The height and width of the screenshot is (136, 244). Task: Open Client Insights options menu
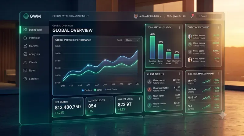(180, 74)
